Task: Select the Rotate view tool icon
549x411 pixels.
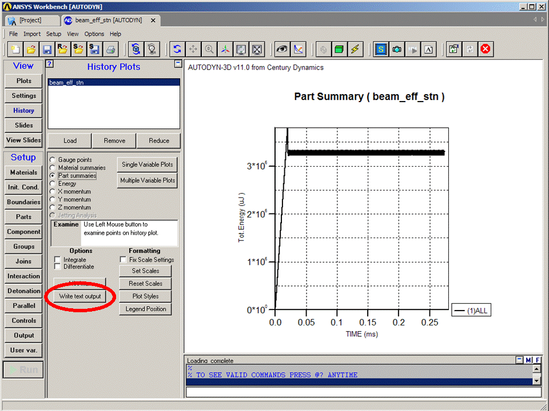Action: (x=177, y=50)
